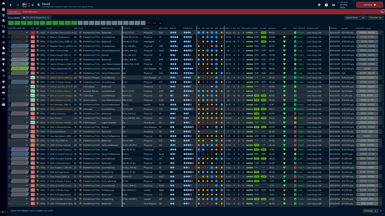Open FM_Jellico Squad View dropdown
385x216 pixels.
tap(36, 18)
